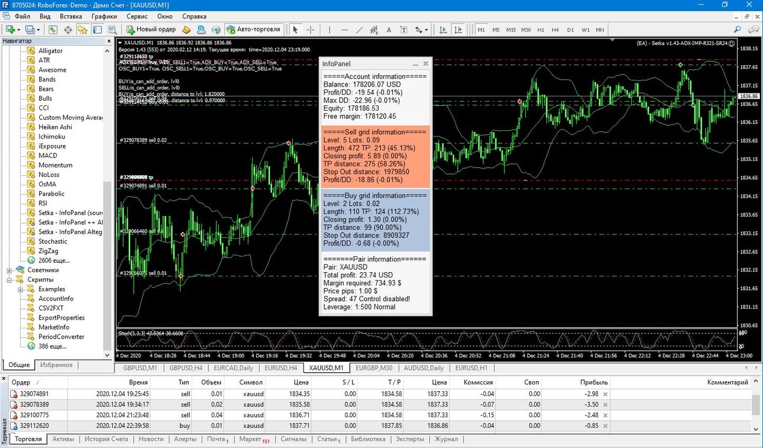Image resolution: width=763 pixels, height=448 pixels.
Task: Open the Profiles dropdown arrow
Action: tap(38, 30)
